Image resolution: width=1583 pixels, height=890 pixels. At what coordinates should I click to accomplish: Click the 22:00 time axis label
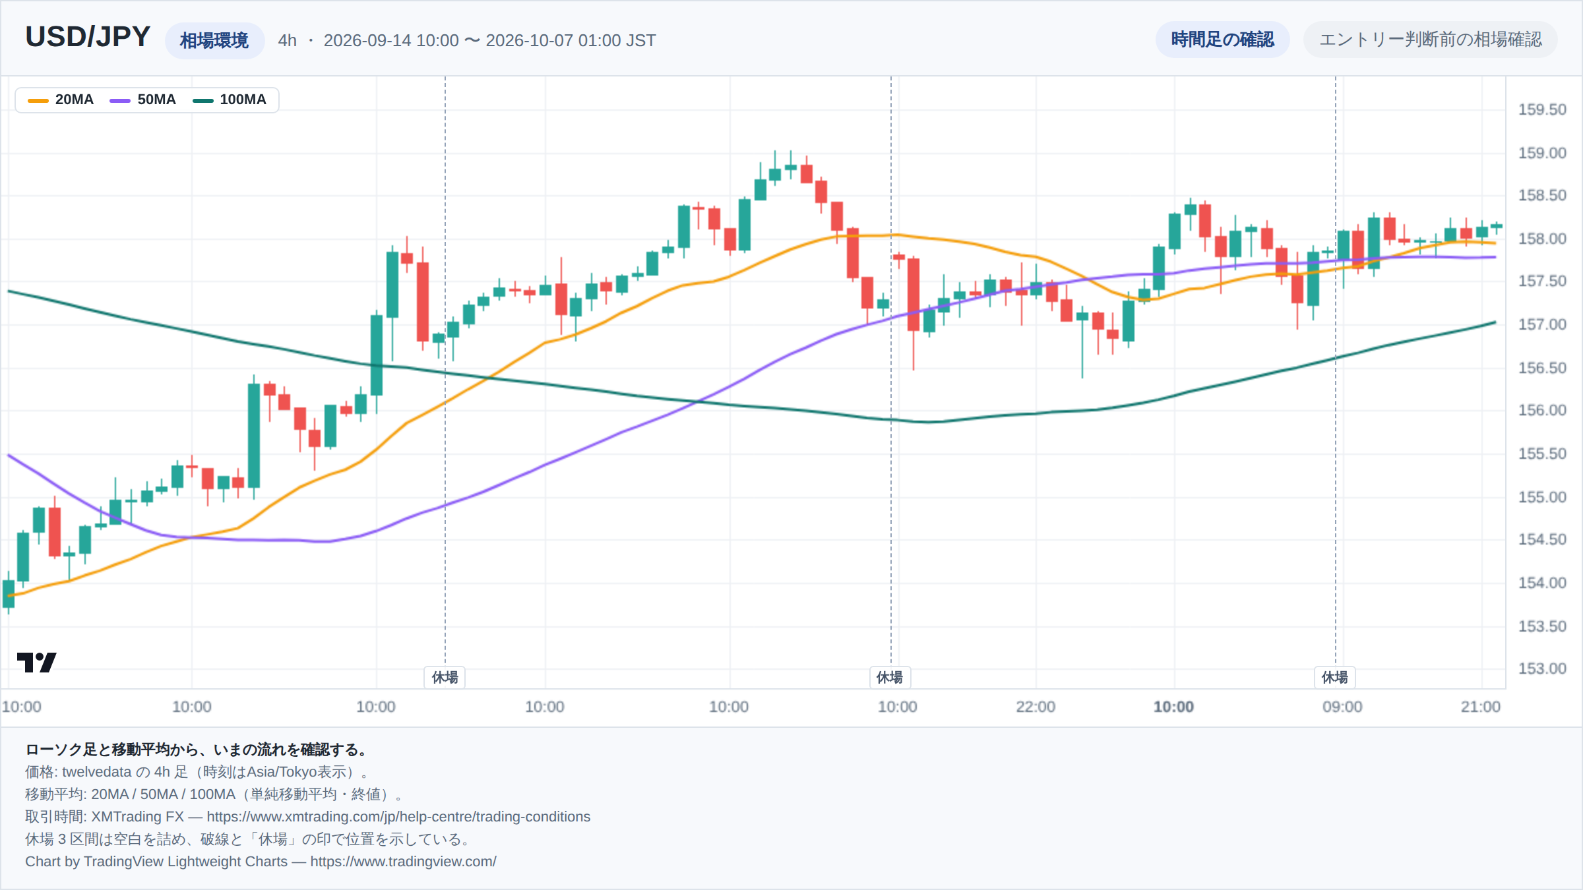tap(1036, 707)
